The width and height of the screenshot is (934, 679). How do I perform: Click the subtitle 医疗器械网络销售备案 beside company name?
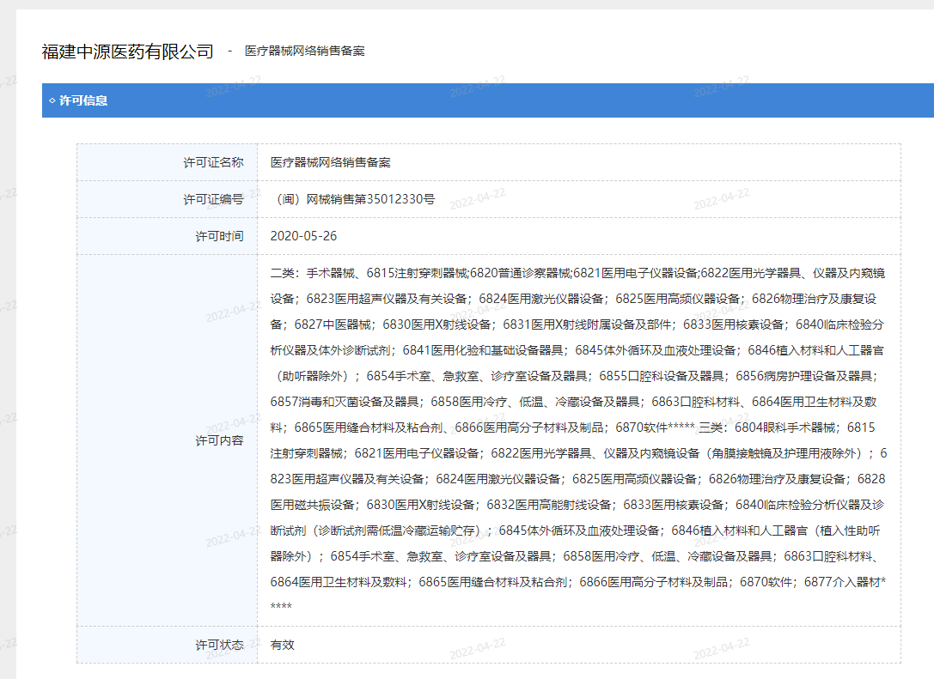pos(304,52)
